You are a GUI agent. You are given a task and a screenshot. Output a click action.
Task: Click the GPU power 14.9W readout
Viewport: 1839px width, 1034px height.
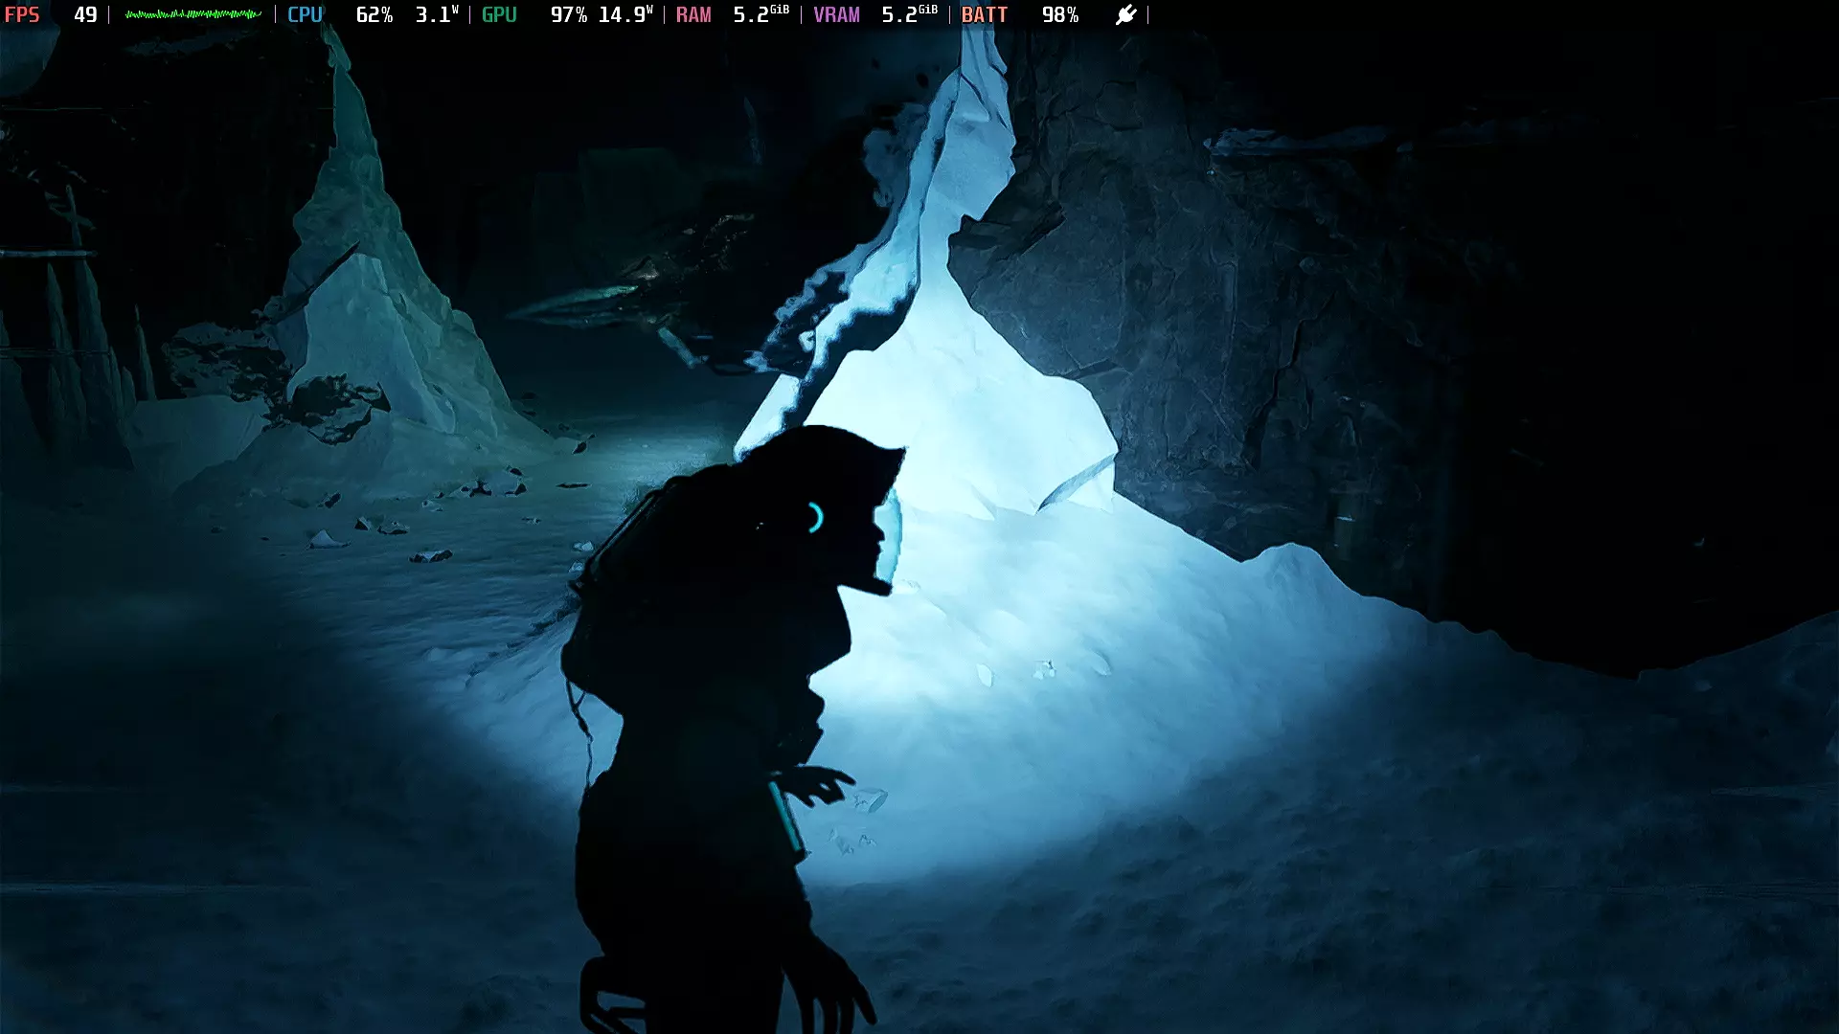[x=624, y=14]
